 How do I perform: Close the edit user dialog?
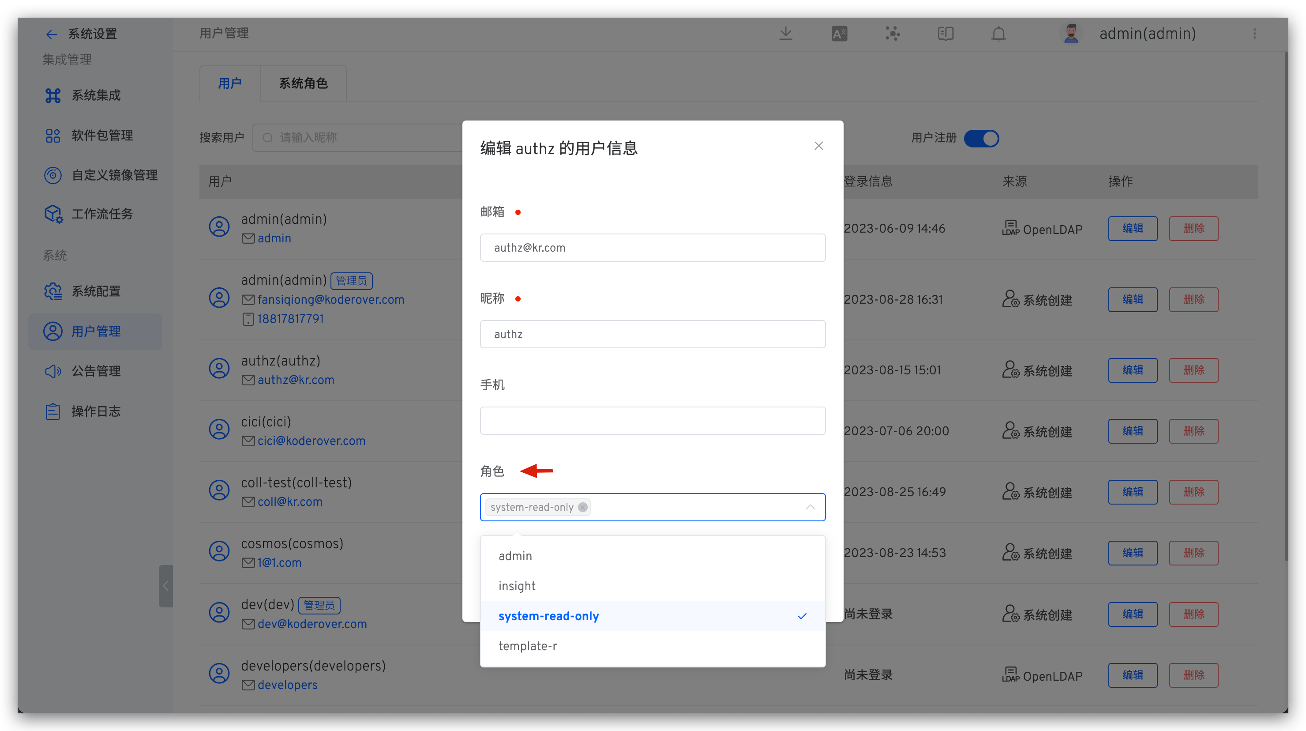tap(818, 146)
